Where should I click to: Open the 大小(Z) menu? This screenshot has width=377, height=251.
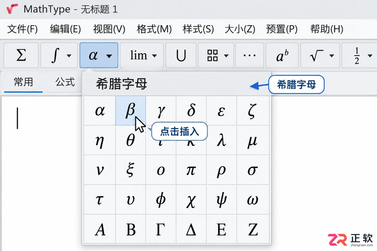pos(240,29)
